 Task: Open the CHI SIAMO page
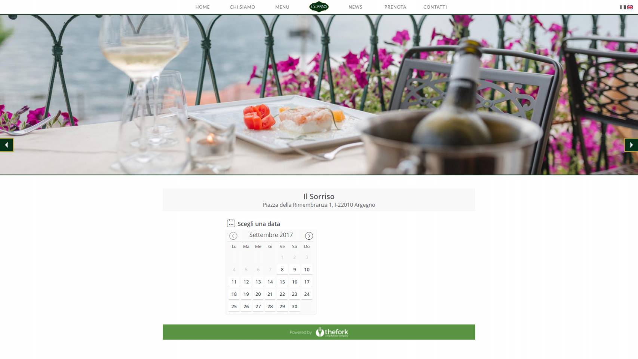pyautogui.click(x=242, y=7)
